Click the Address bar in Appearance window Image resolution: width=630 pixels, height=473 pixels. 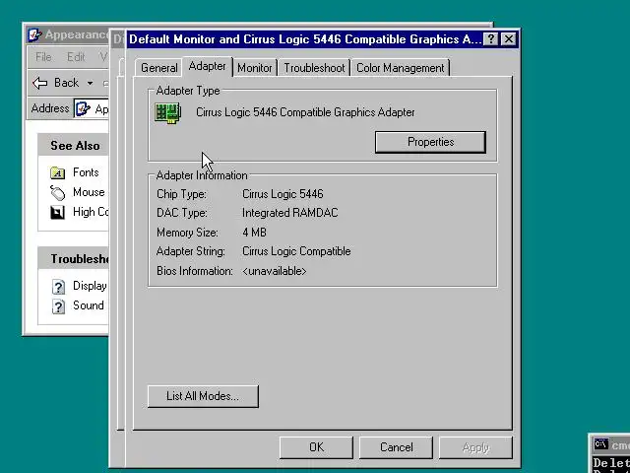tap(92, 108)
